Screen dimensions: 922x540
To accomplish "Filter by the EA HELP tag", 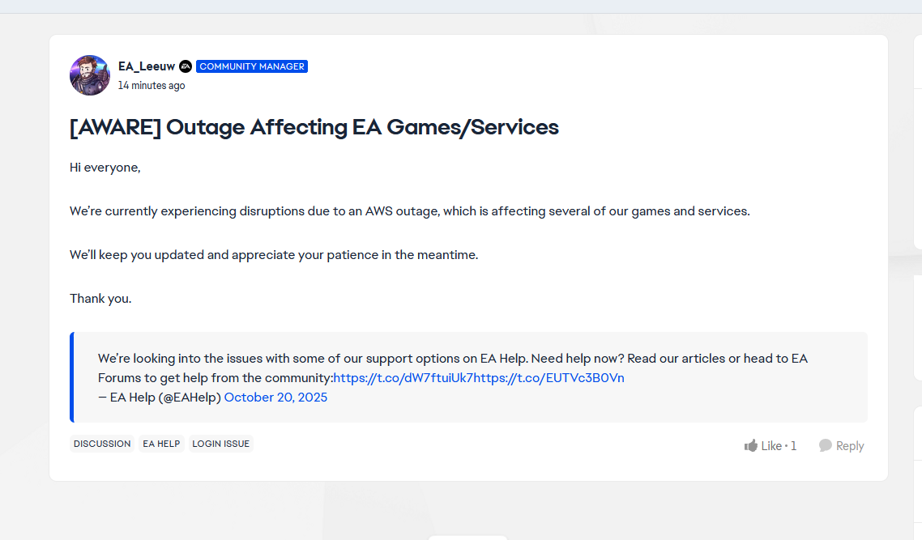I will coord(161,444).
